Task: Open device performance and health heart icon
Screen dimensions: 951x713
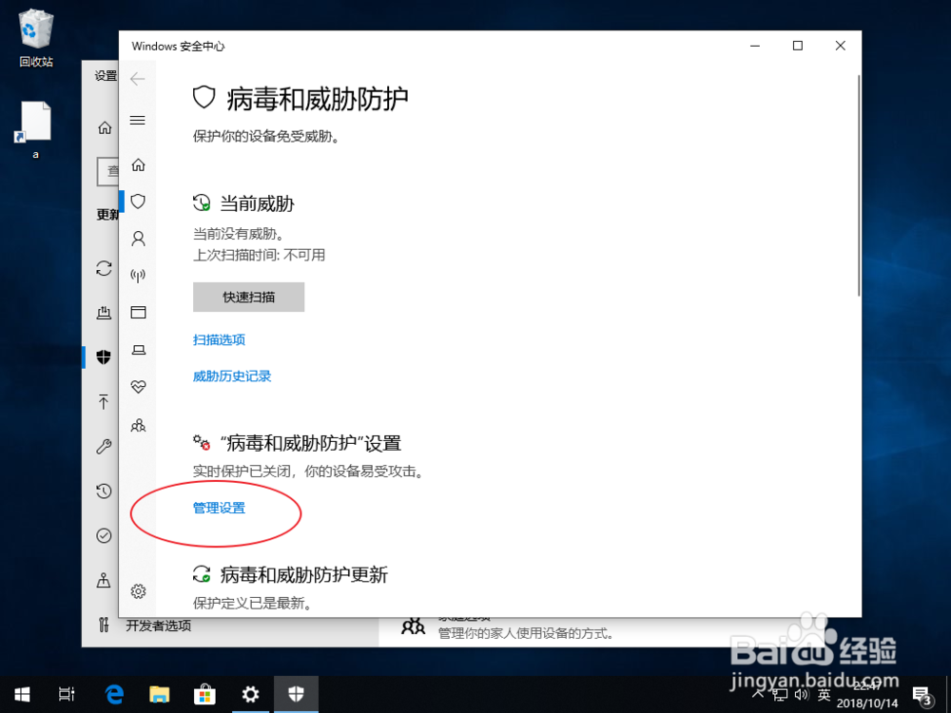Action: click(138, 387)
